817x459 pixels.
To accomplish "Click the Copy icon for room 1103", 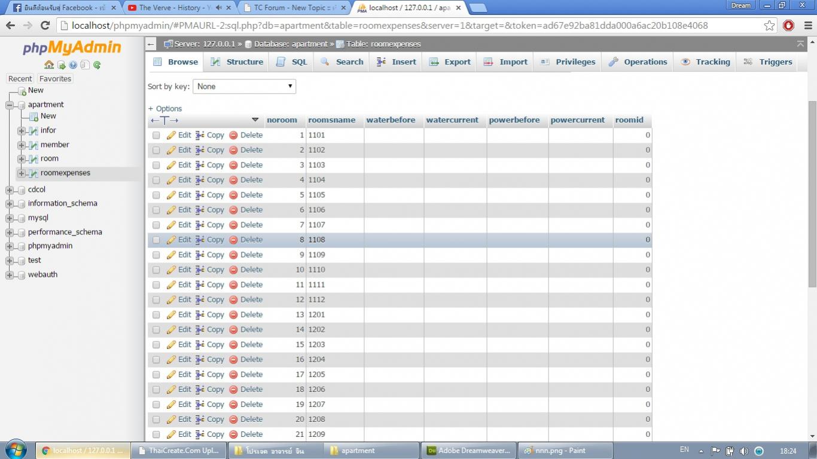I will point(200,165).
